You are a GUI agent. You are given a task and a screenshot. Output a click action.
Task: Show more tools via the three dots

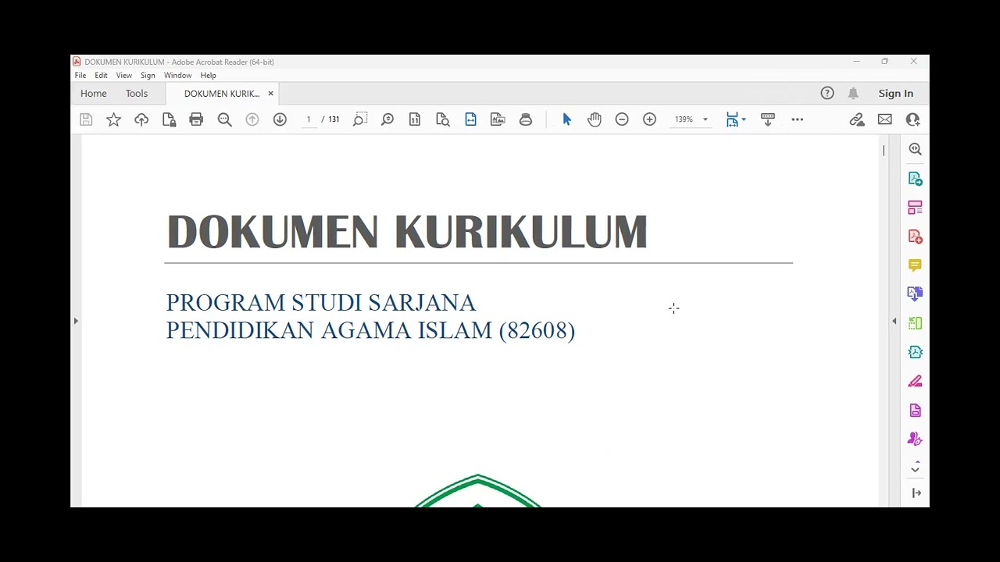(x=798, y=119)
